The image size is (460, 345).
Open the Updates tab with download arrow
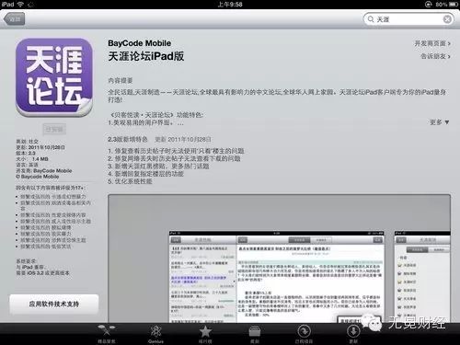[x=353, y=334]
